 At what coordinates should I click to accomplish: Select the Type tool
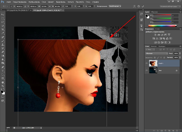3,71
